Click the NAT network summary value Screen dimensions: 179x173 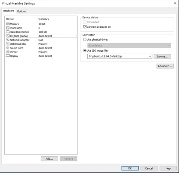pyautogui.click(x=41, y=40)
